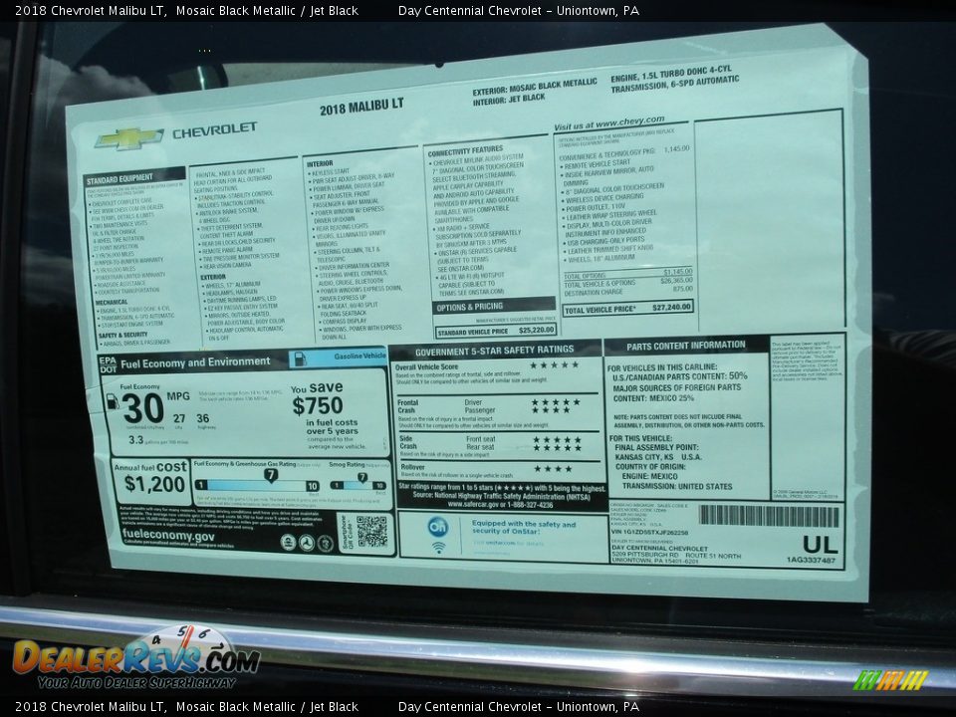The width and height of the screenshot is (956, 717).
Task: Click the barcode above the UL marking
Action: (x=768, y=516)
